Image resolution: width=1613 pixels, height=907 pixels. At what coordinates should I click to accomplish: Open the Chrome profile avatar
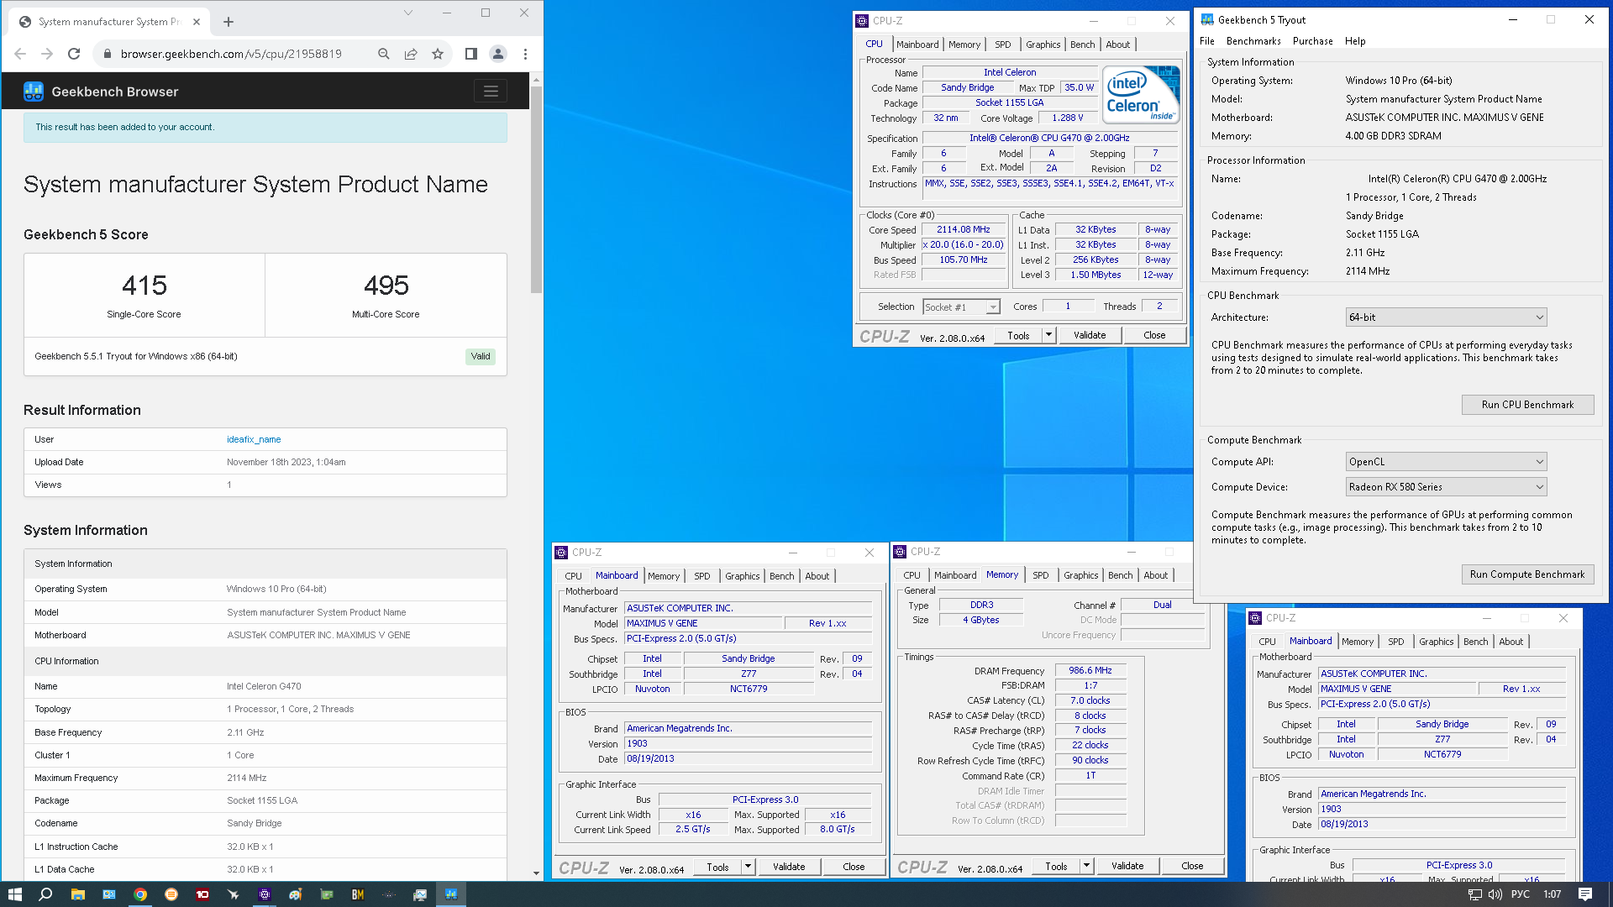(498, 54)
